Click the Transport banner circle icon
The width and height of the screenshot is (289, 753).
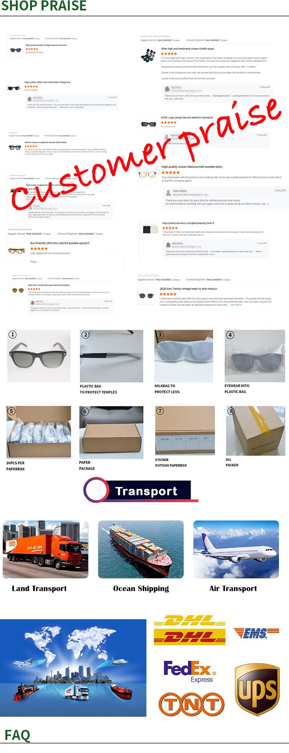coord(96,490)
